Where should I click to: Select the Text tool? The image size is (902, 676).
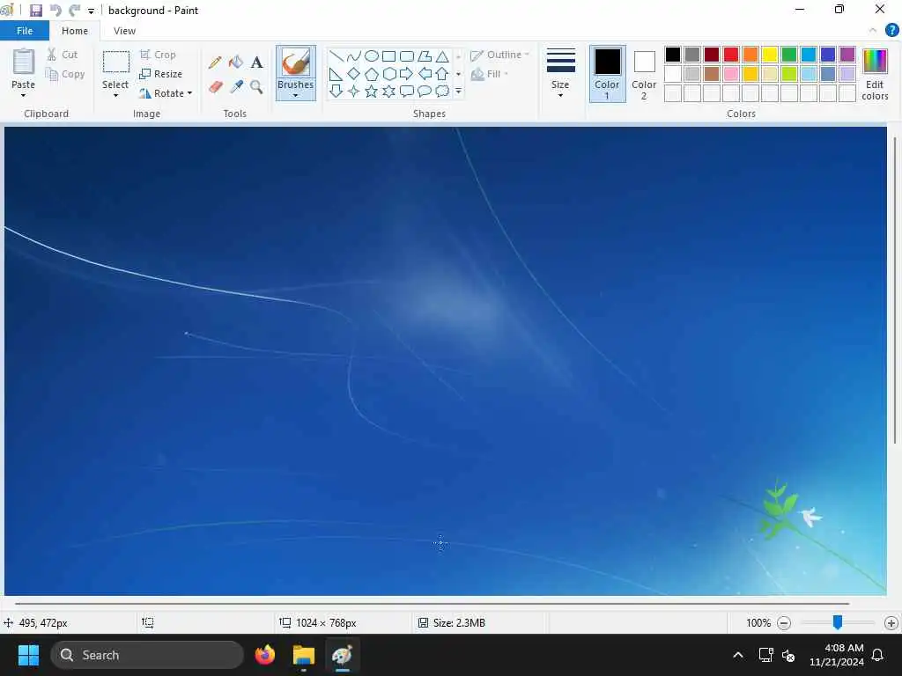256,62
